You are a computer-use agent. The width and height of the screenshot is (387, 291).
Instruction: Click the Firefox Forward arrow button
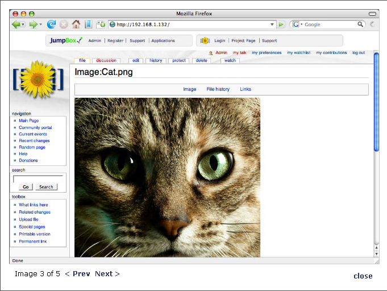click(x=34, y=24)
